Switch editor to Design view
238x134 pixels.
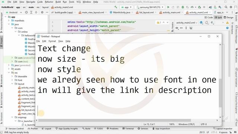[x=228, y=17]
